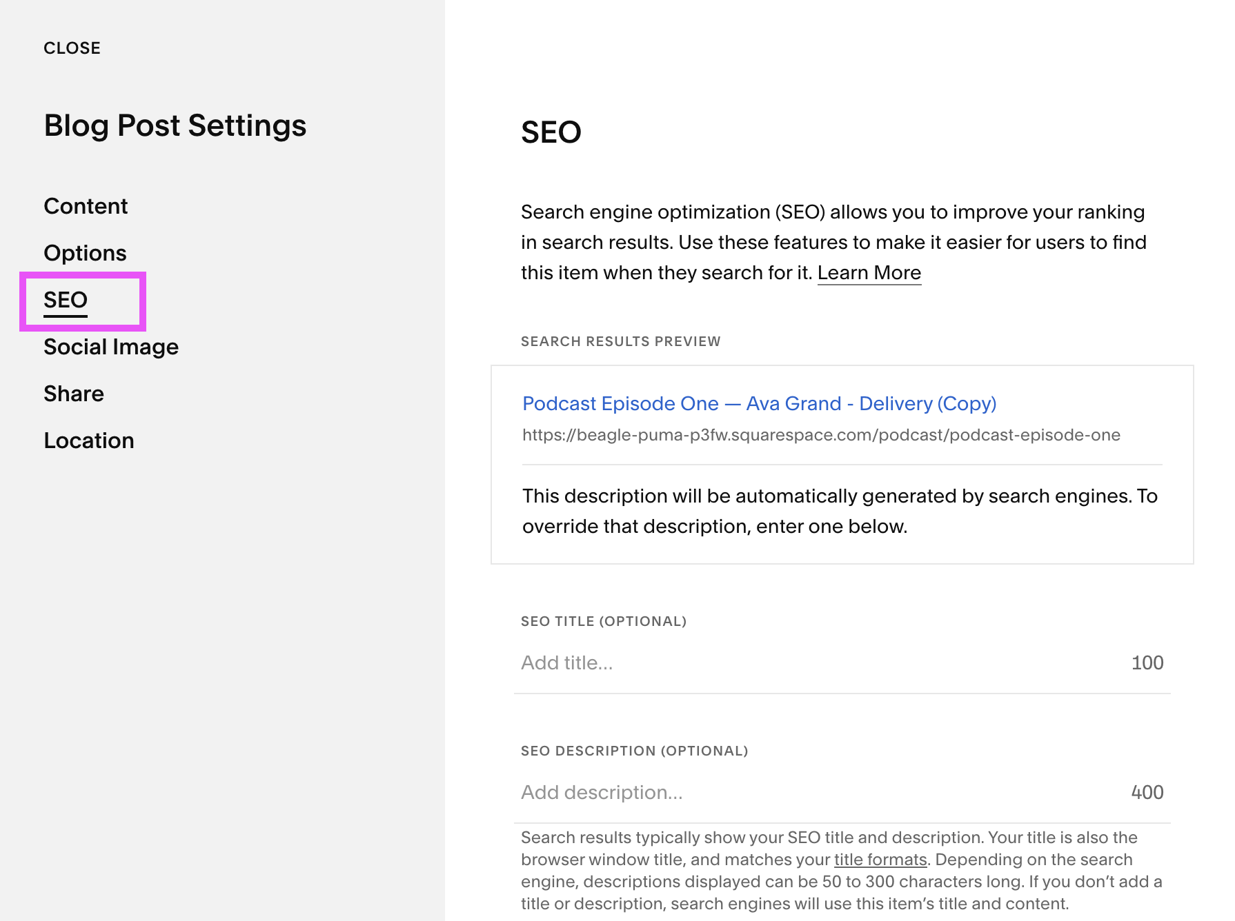Click the Podcast Episode One preview title

[759, 403]
